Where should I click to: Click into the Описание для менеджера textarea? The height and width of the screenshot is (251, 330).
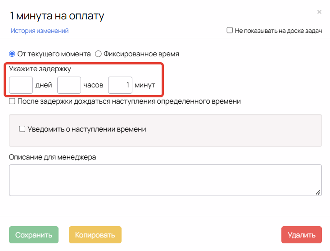pos(165,180)
